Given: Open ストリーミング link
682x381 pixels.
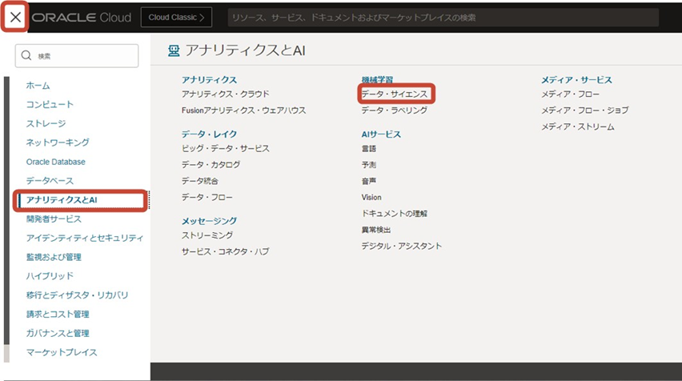Looking at the screenshot, I should (207, 235).
